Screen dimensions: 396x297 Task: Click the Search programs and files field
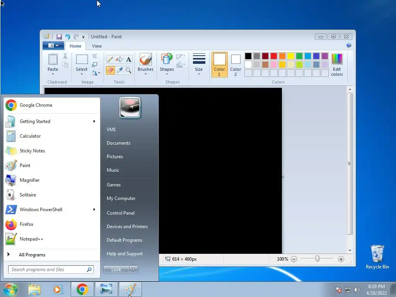coord(51,270)
